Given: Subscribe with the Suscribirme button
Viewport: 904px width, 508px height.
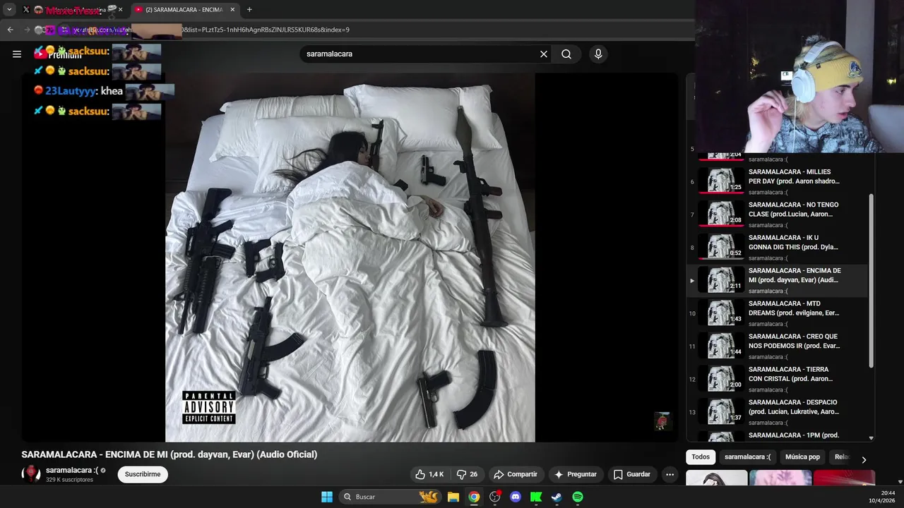Looking at the screenshot, I should click(143, 474).
